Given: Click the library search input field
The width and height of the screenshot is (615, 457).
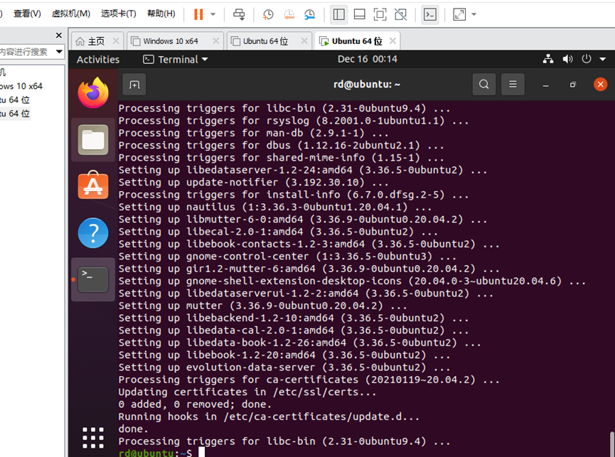Looking at the screenshot, I should click(26, 52).
